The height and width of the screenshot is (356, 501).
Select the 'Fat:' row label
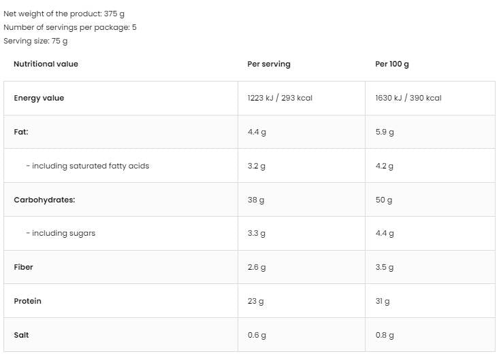click(21, 132)
